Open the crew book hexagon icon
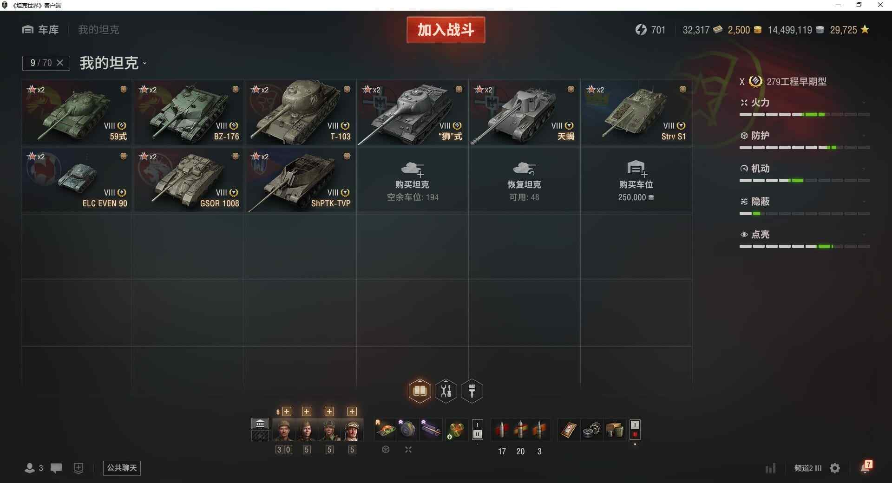Viewport: 892px width, 483px height. click(420, 391)
